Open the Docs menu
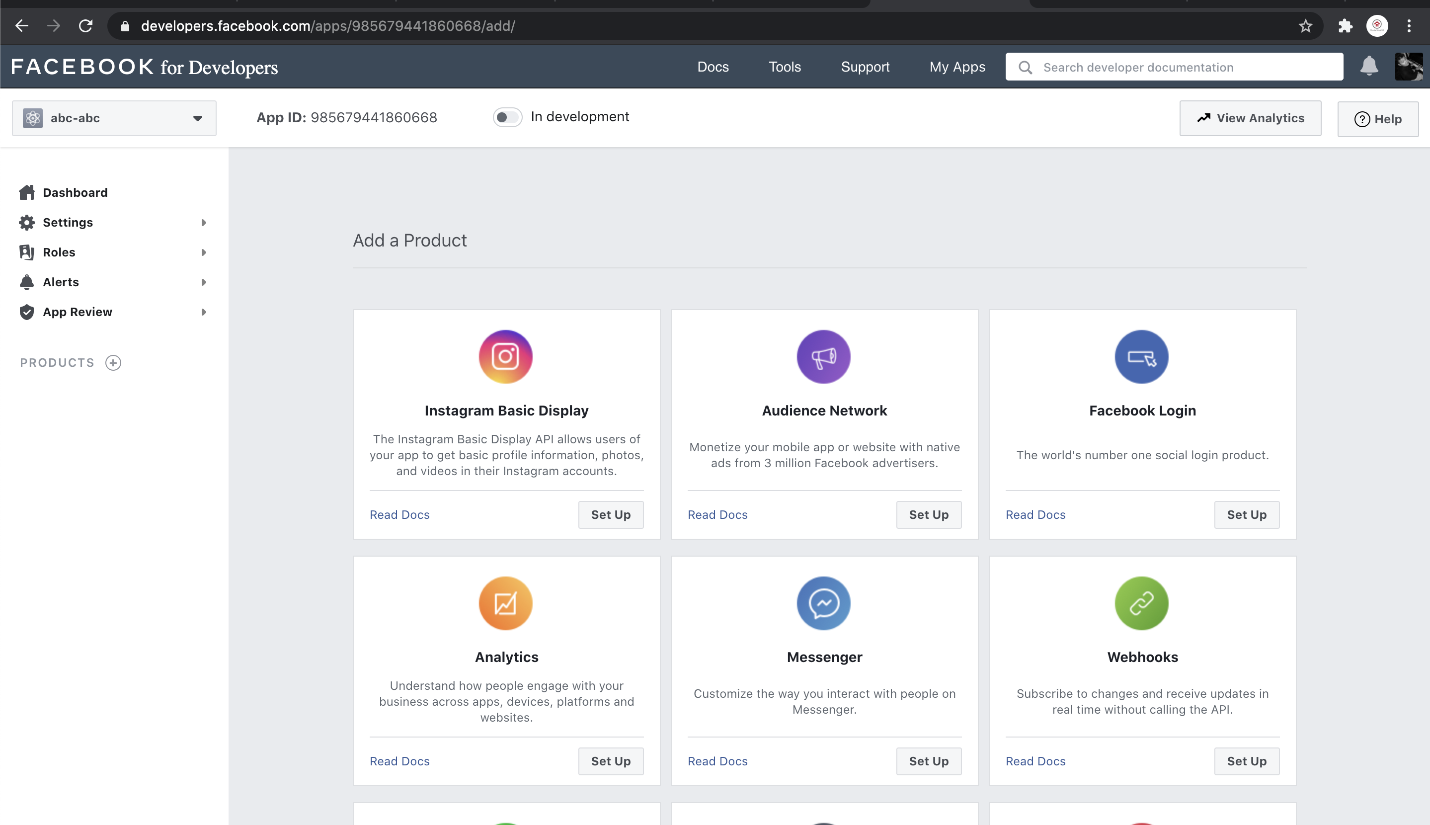1430x825 pixels. [x=713, y=67]
